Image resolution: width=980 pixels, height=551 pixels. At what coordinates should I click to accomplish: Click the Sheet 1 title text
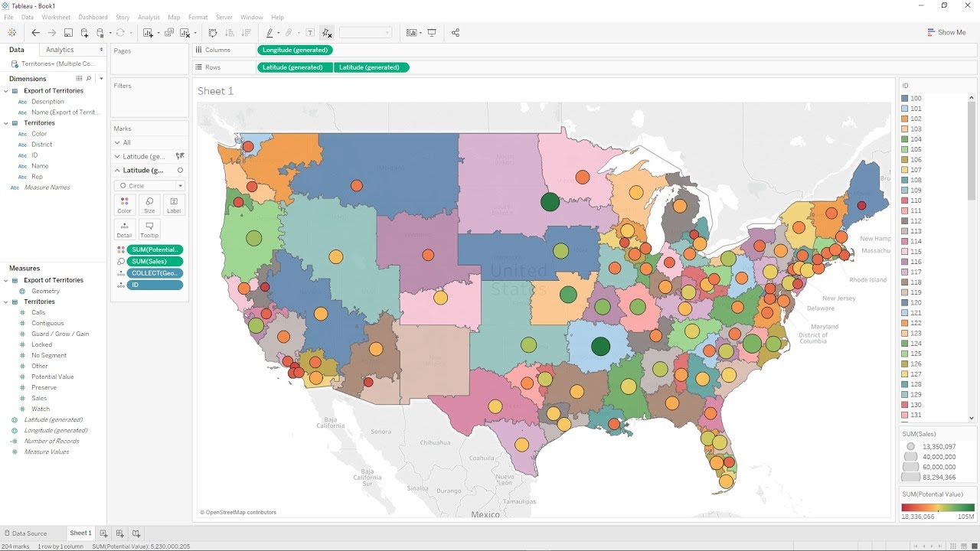pyautogui.click(x=215, y=91)
